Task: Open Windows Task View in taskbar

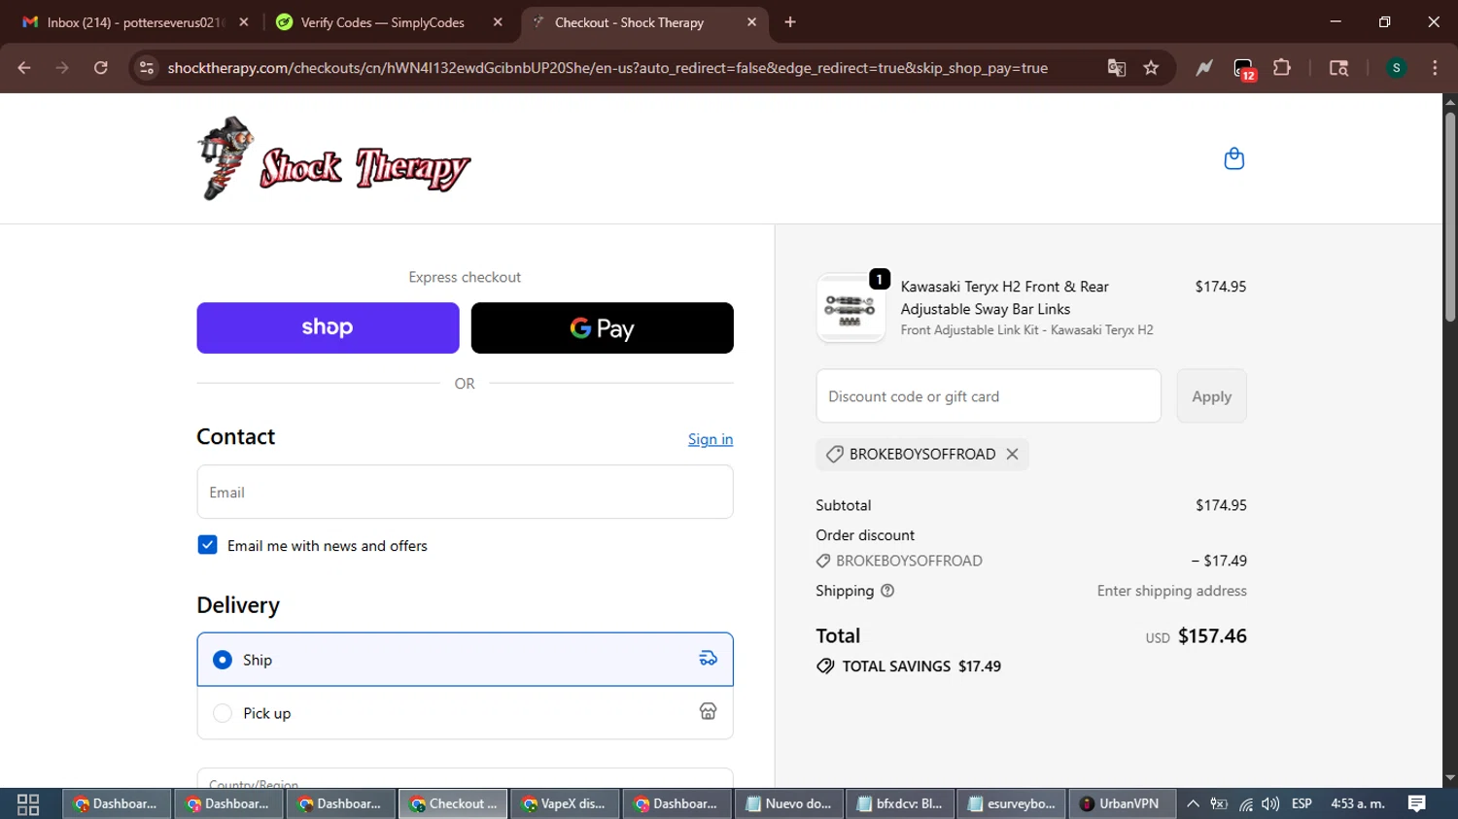Action: [28, 804]
